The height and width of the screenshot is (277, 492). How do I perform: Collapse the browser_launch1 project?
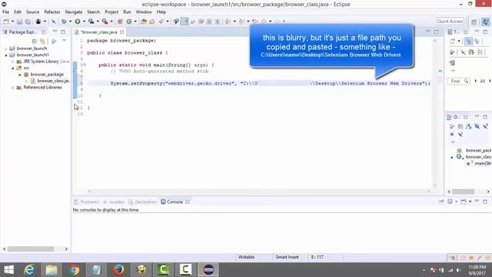tap(5, 55)
